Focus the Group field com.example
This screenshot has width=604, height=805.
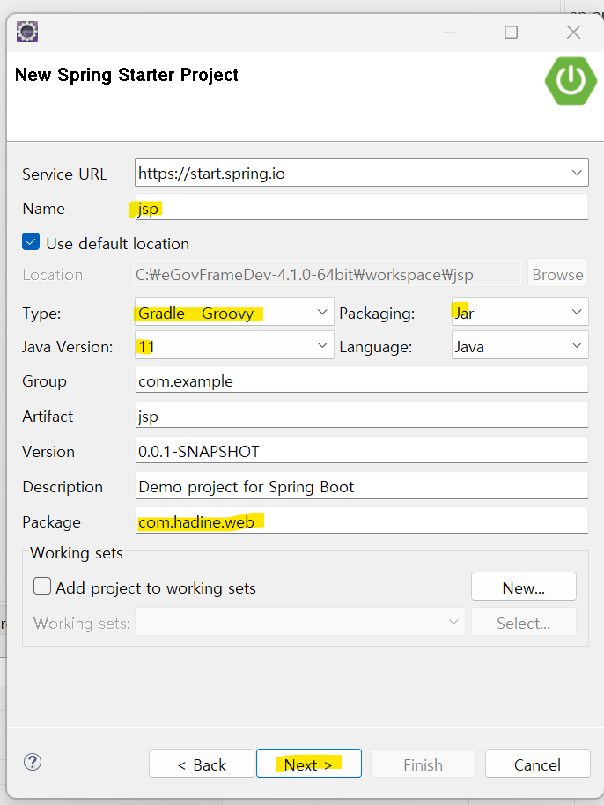[362, 380]
